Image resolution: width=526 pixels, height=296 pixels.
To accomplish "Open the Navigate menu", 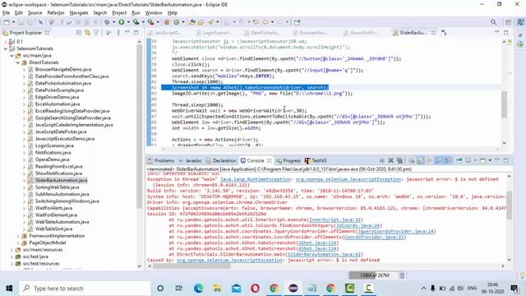I will pos(79,13).
